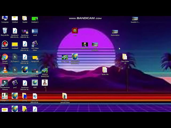This screenshot has width=171, height=128.
Task: Select the green Untitled-1 file
Action: coord(35,19)
